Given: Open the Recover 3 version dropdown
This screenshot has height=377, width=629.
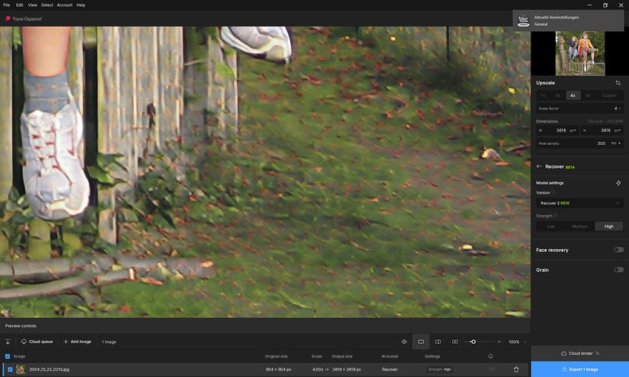Looking at the screenshot, I should click(579, 203).
